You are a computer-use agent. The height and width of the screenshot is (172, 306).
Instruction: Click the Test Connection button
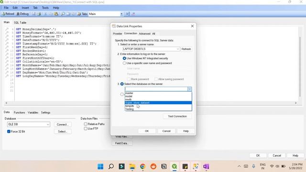pos(177,117)
